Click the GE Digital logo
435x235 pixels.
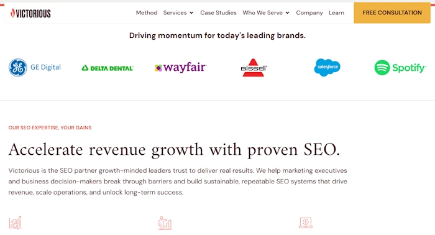pyautogui.click(x=35, y=67)
